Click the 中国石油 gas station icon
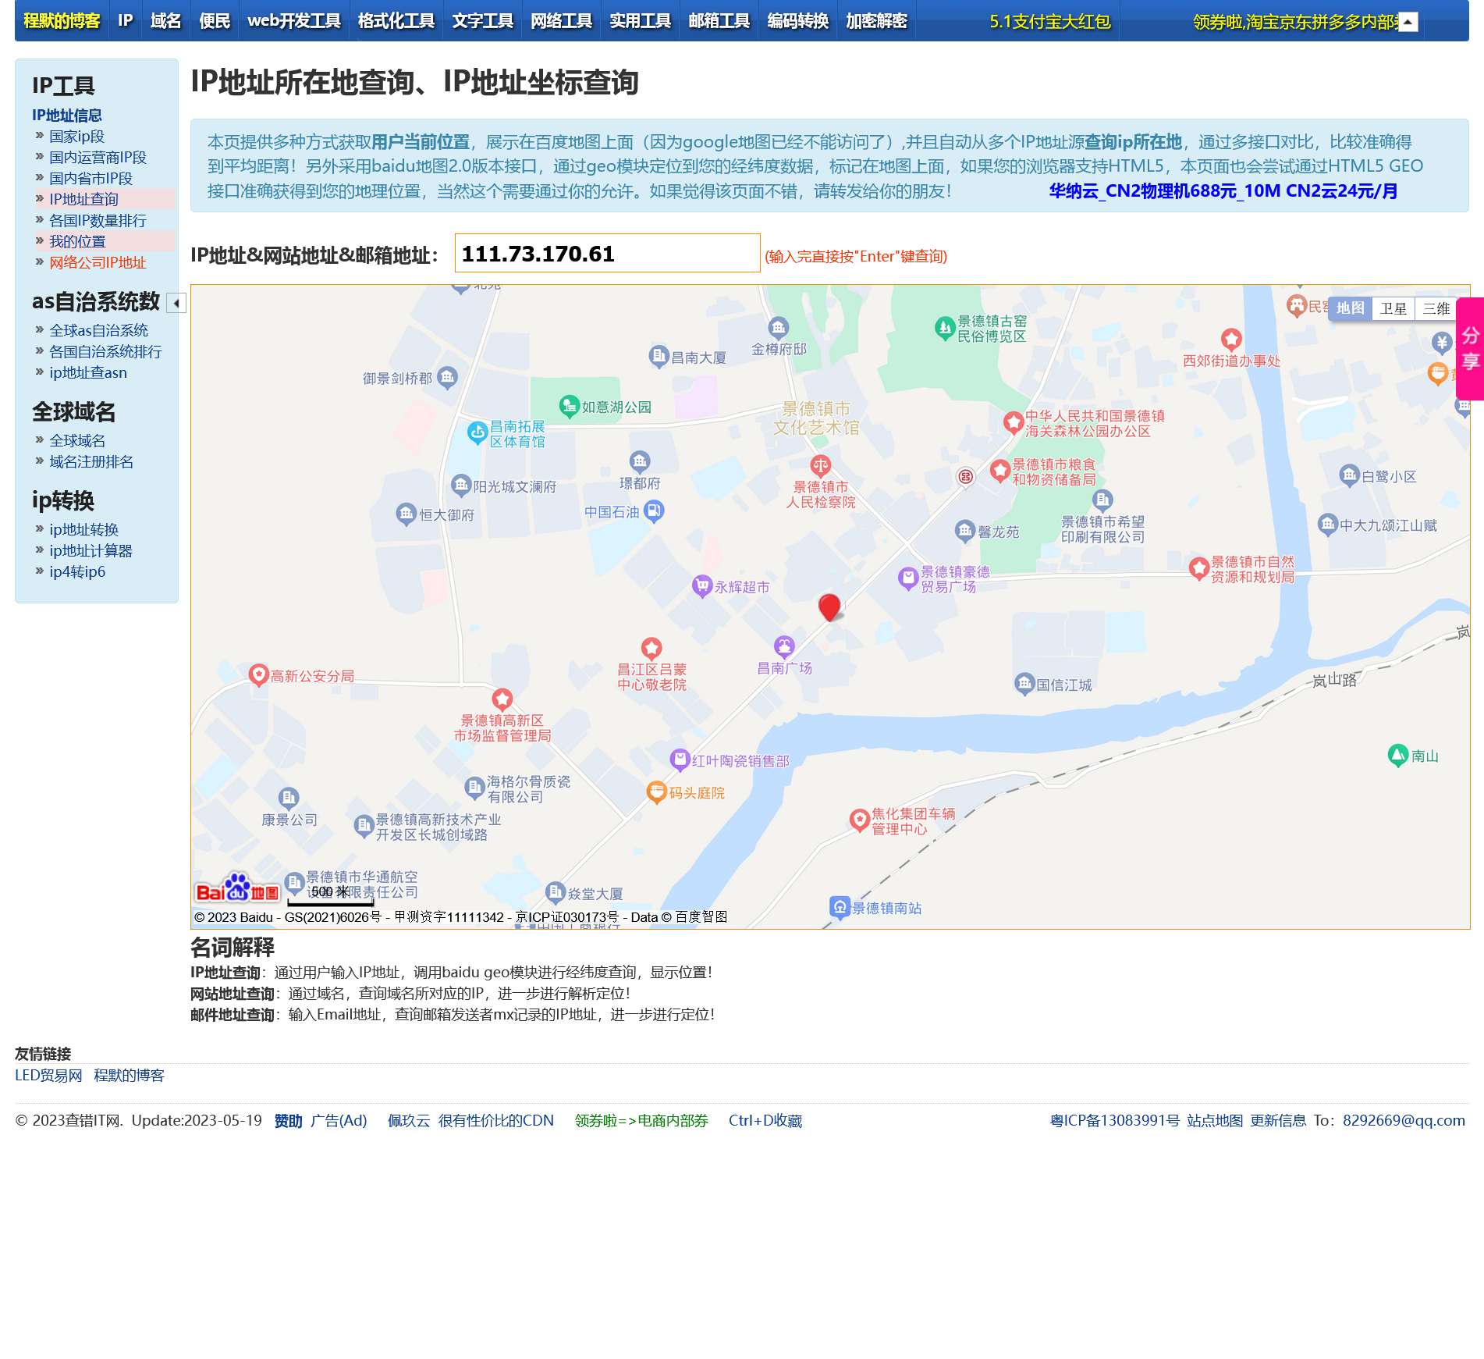This screenshot has height=1359, width=1484. (x=654, y=511)
